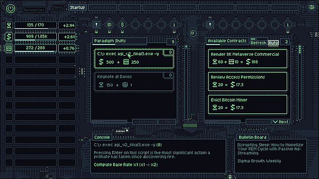Purchase the exec agi_v2_final3.exe paradigm shift
This screenshot has width=319, height=179.
tap(134, 58)
